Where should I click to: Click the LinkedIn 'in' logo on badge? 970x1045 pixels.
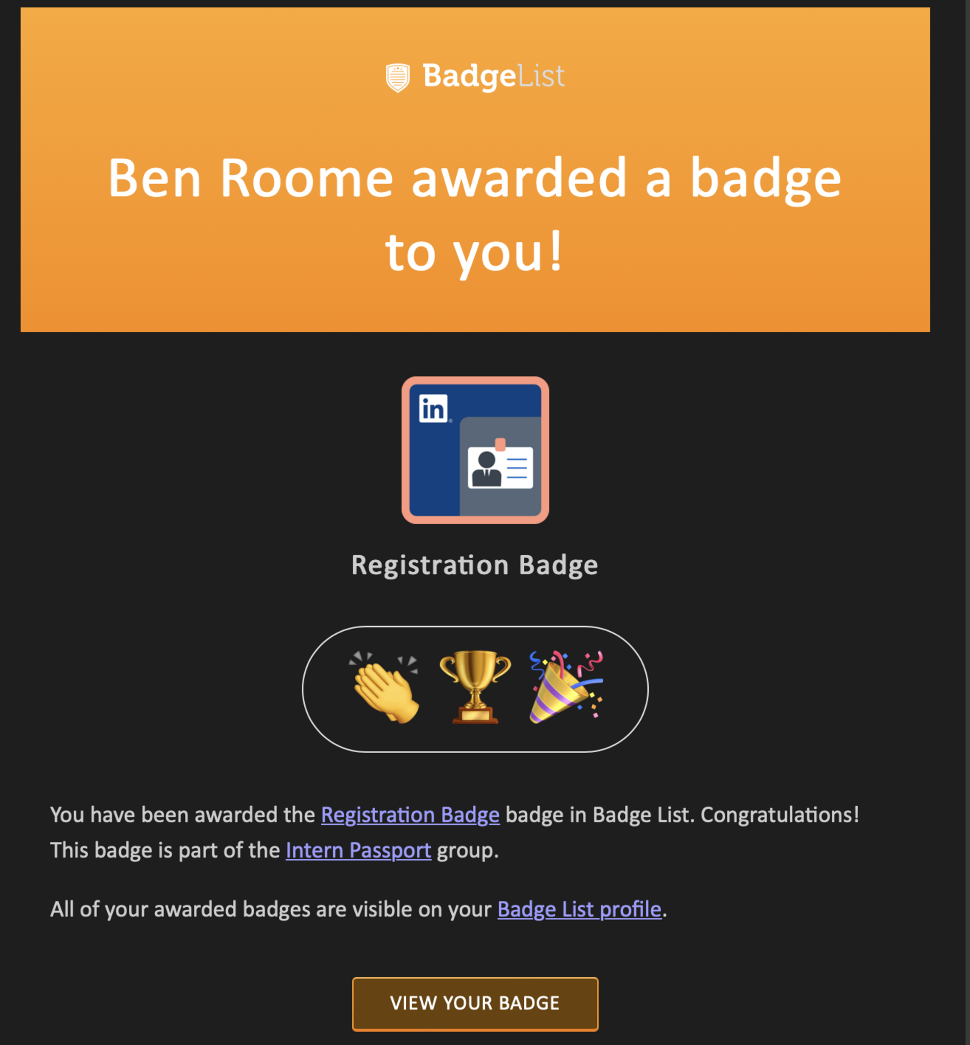(x=433, y=408)
